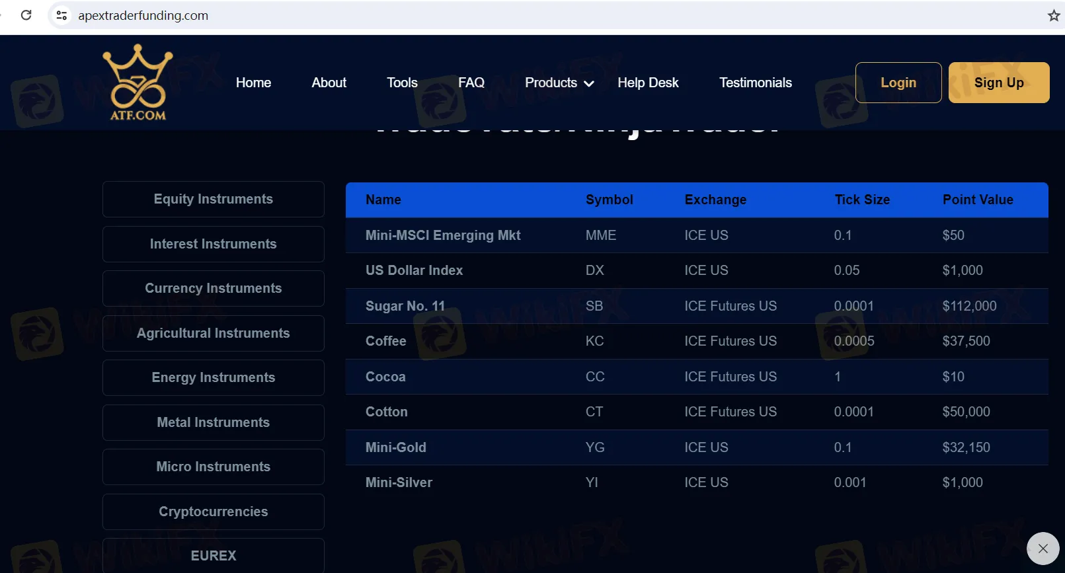Show the Energy Instruments list

[213, 377]
